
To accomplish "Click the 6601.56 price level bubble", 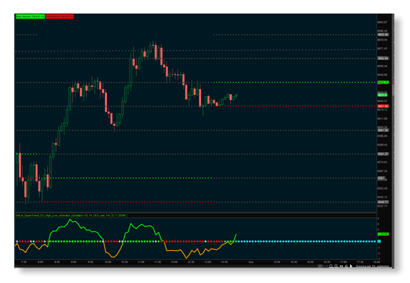I will [383, 130].
